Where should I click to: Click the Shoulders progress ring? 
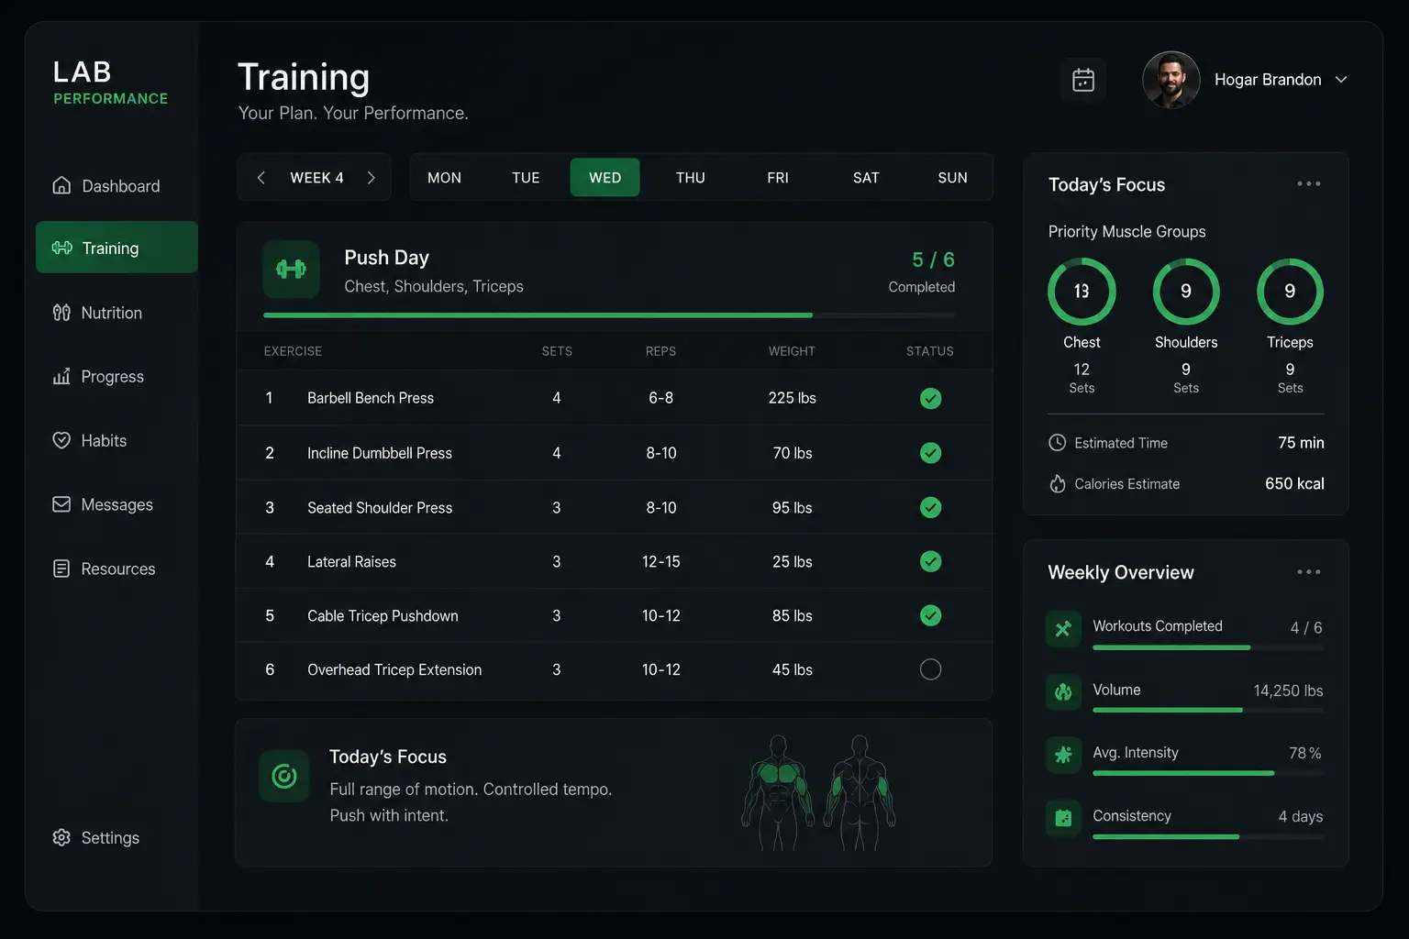[x=1186, y=292]
